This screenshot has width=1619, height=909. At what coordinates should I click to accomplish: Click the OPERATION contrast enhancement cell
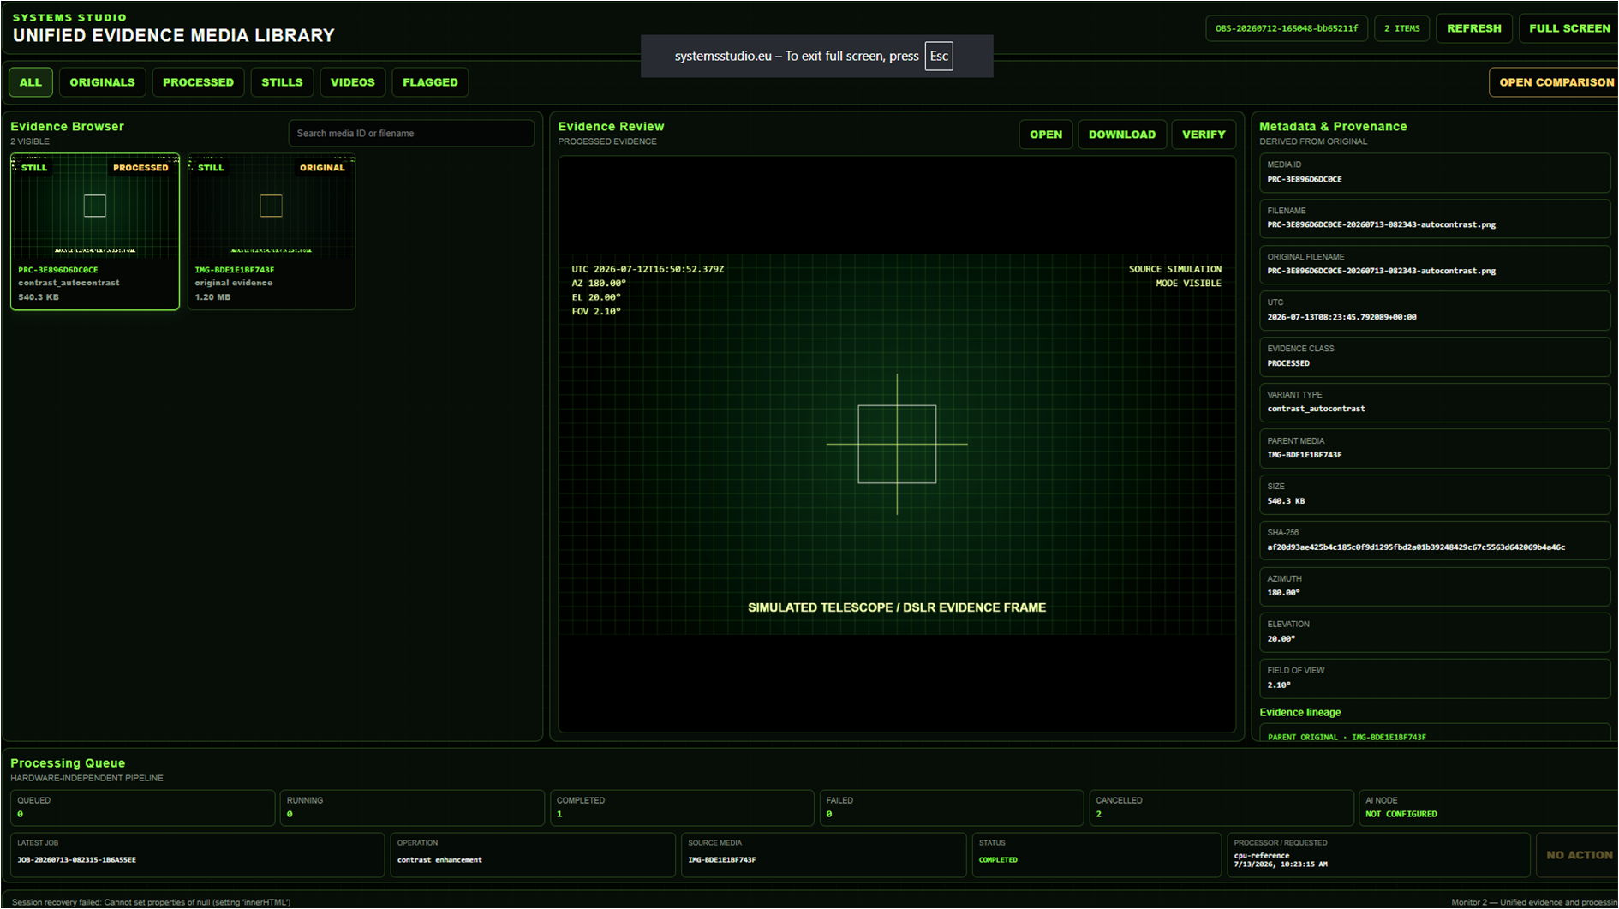click(x=533, y=855)
